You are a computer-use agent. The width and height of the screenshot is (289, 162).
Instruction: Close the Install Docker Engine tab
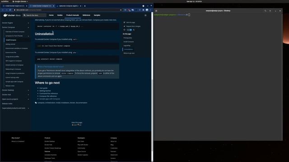(27, 6)
